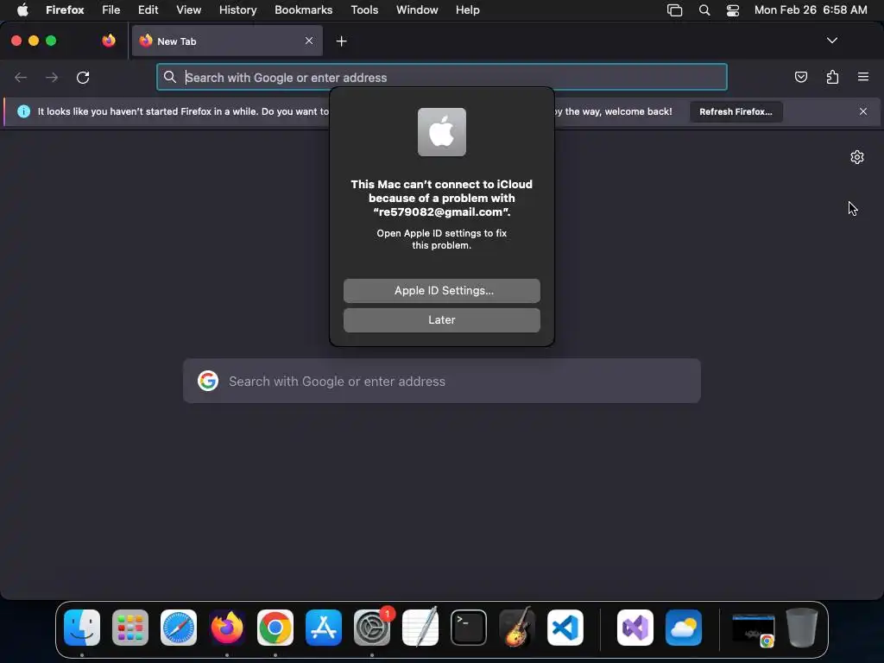Click the info icon in notification bar
Image resolution: width=884 pixels, height=663 pixels.
23,111
